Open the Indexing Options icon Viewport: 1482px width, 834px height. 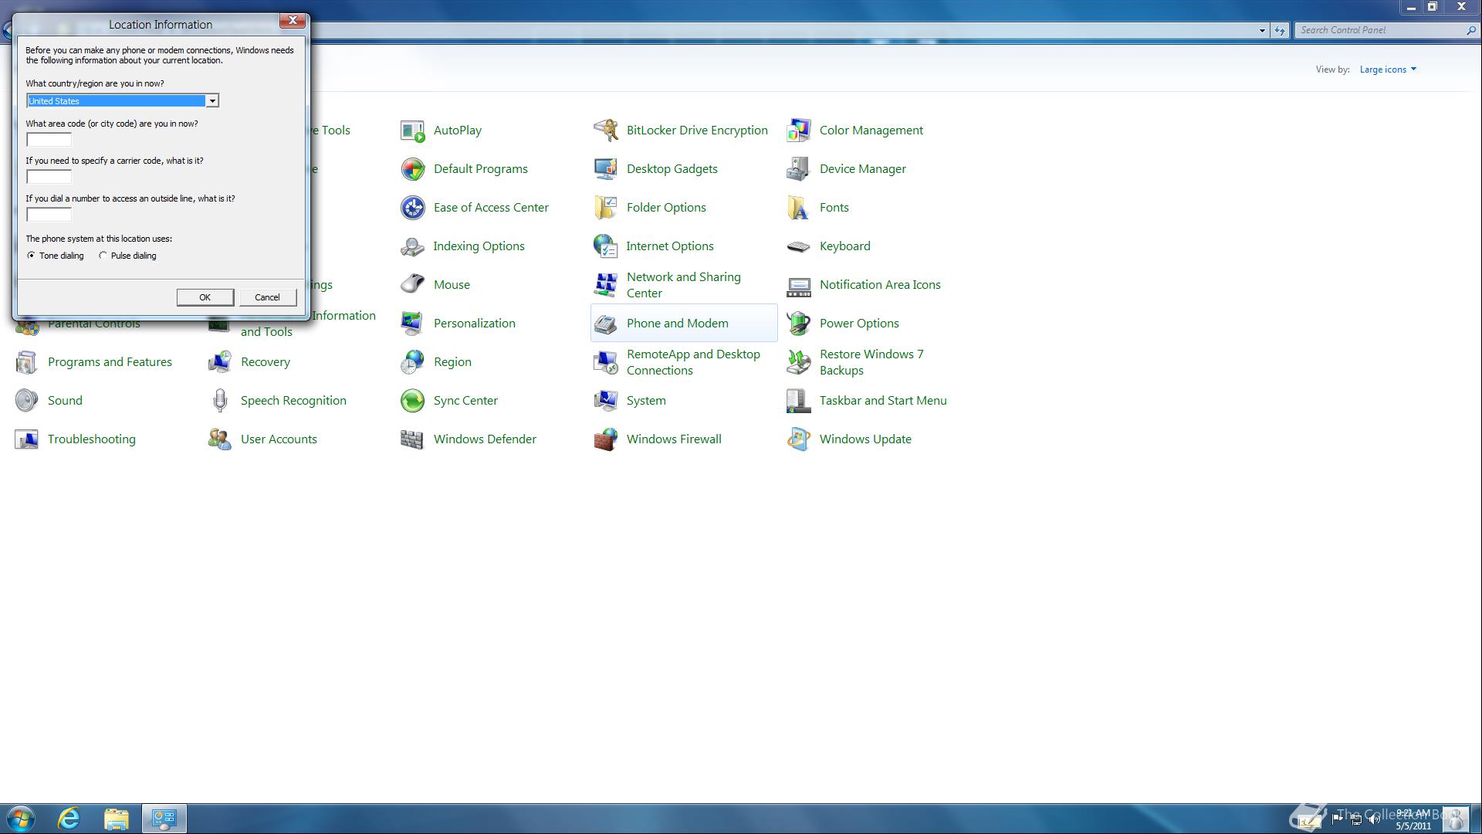pyautogui.click(x=412, y=246)
